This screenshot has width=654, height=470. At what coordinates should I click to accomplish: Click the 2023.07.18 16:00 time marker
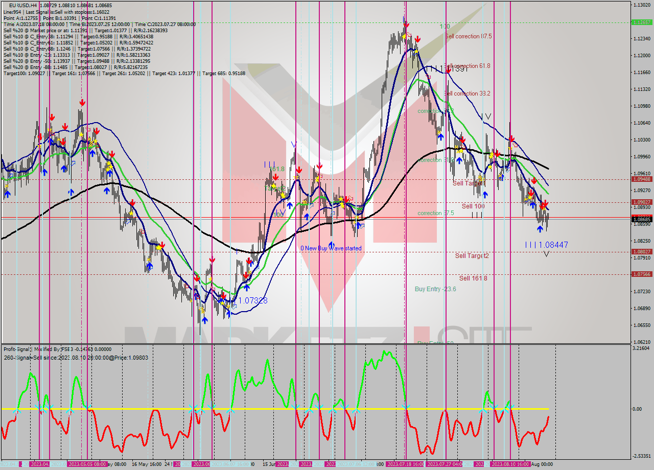click(405, 464)
